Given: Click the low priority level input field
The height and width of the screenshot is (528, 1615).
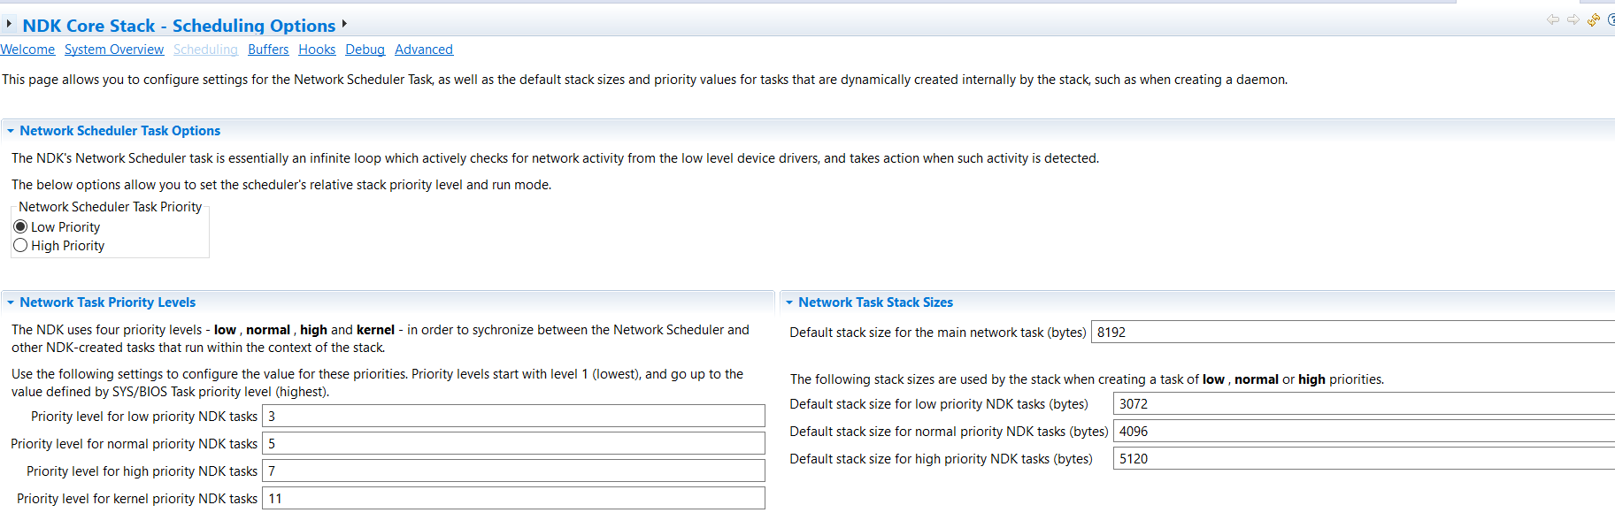Looking at the screenshot, I should (x=513, y=417).
